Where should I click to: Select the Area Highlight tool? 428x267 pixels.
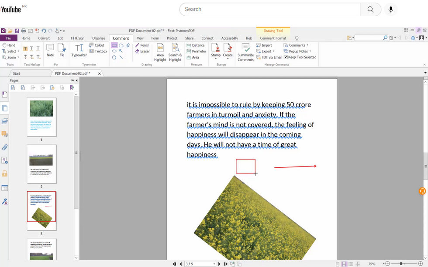pos(160,52)
